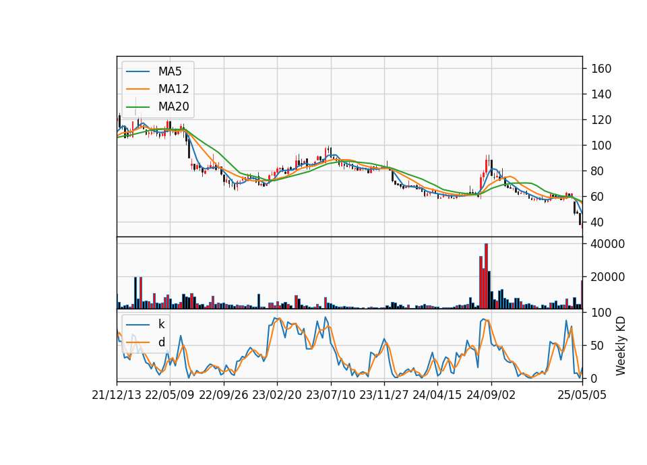The image size is (647, 465).
Task: Click the 0 KD axis tick label
Action: [594, 378]
